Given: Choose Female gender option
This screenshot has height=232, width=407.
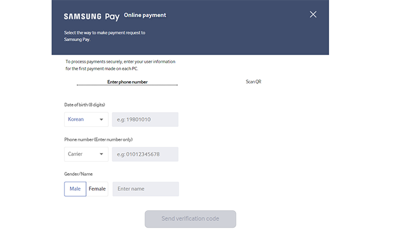Looking at the screenshot, I should click(97, 188).
